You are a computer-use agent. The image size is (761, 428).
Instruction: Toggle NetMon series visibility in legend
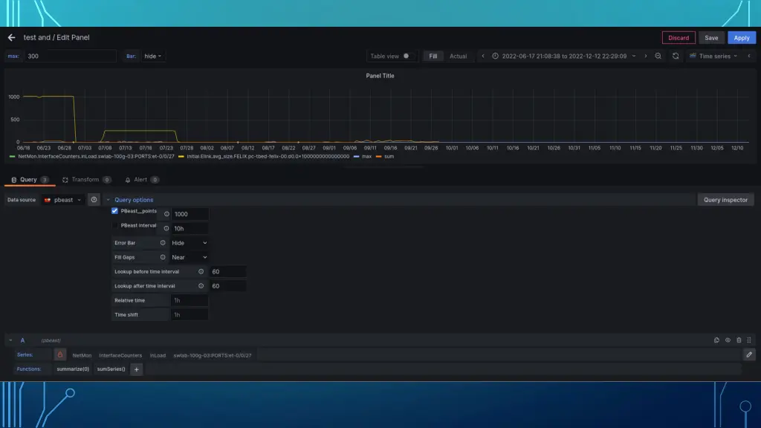click(96, 157)
